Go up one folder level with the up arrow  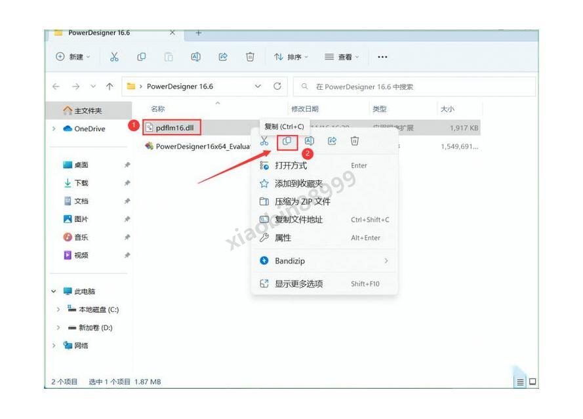[x=110, y=87]
